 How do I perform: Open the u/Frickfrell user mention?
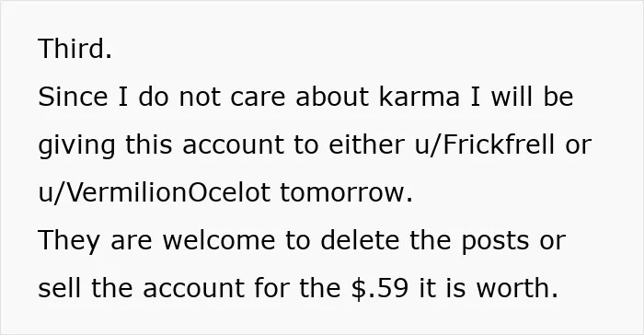pyautogui.click(x=484, y=144)
